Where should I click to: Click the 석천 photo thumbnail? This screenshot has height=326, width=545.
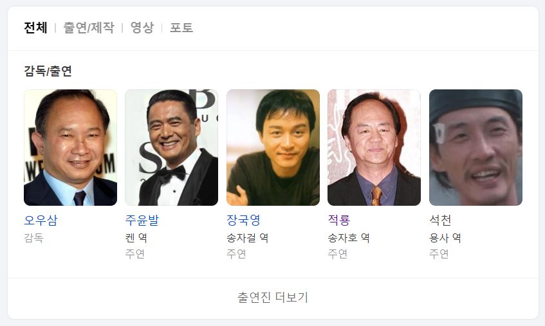[476, 147]
